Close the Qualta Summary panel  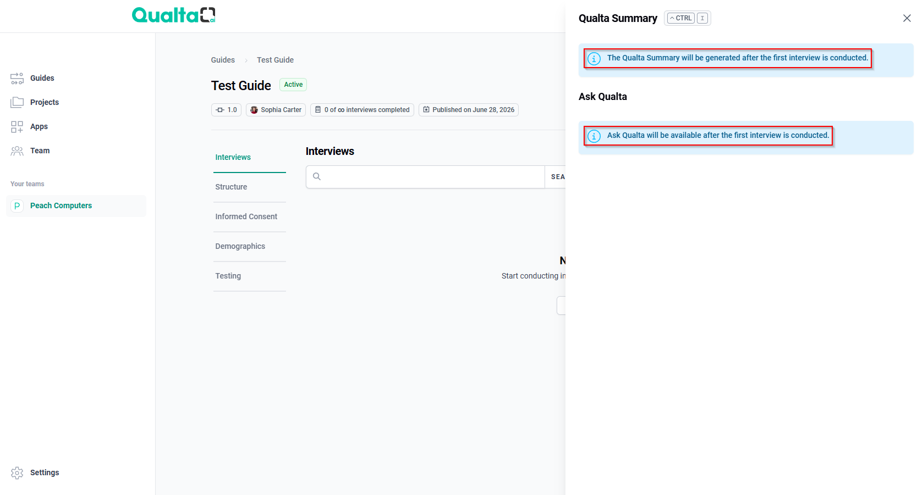[x=907, y=18]
